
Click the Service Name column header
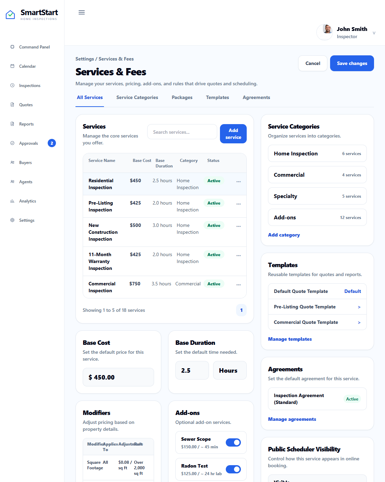pos(102,161)
